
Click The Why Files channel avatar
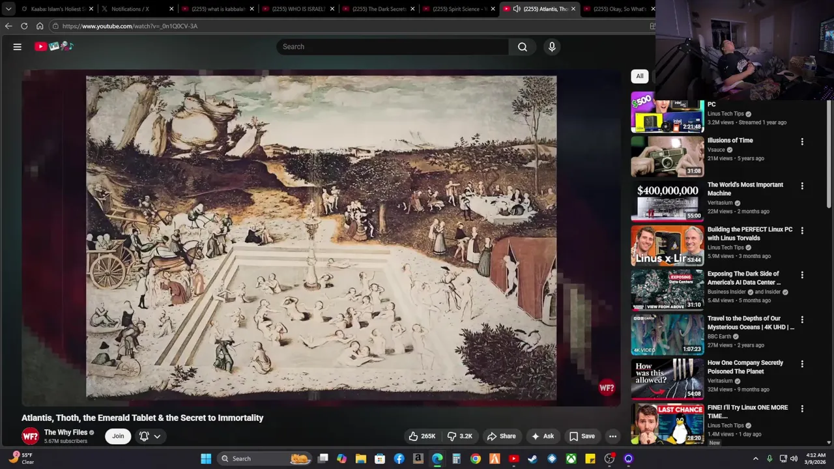30,436
